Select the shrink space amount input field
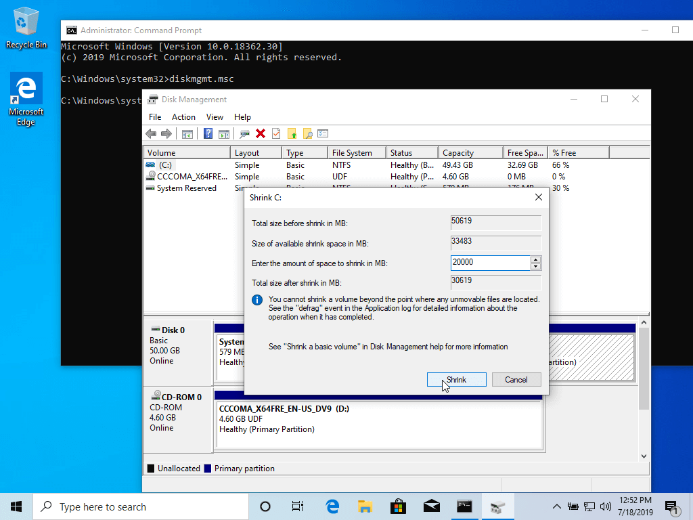Screen dimensions: 693x520 coord(491,262)
